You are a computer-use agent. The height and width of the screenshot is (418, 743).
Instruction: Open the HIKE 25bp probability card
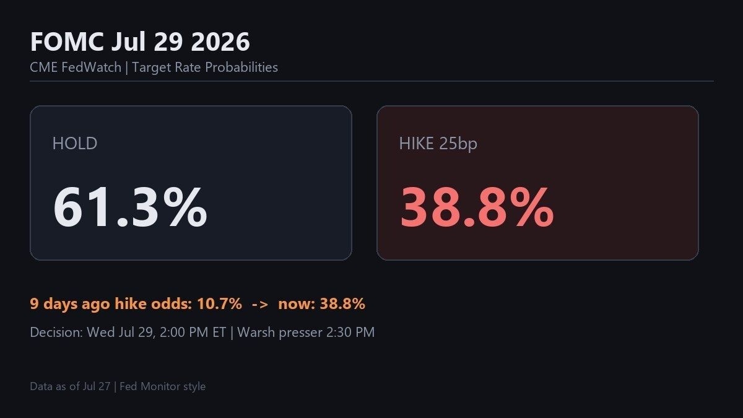click(537, 183)
